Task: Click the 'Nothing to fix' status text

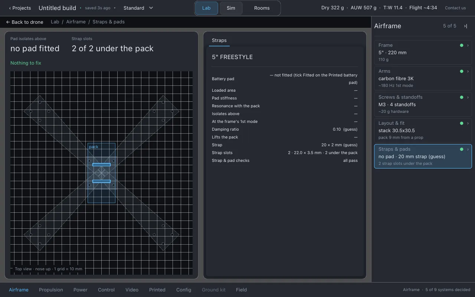Action: click(26, 63)
